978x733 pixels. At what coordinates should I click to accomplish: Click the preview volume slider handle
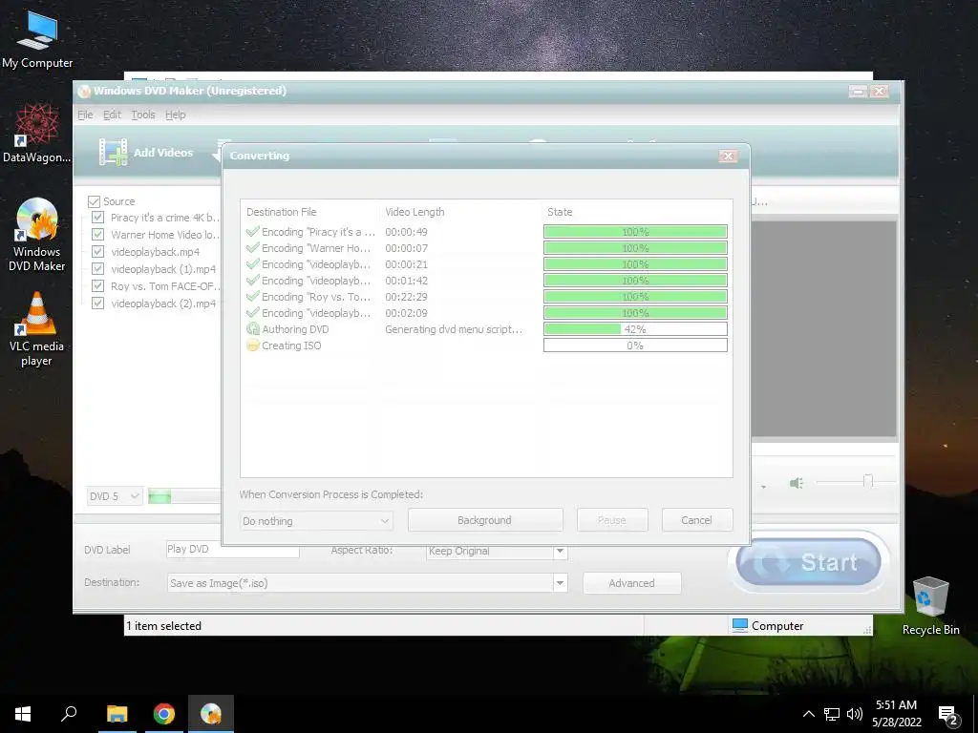[867, 481]
